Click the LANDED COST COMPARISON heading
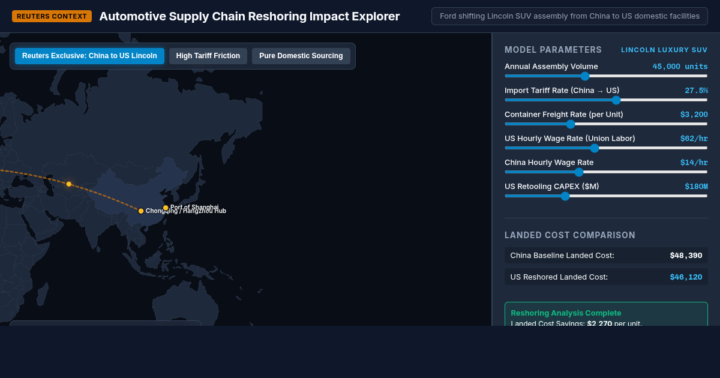The image size is (720, 378). pyautogui.click(x=570, y=235)
